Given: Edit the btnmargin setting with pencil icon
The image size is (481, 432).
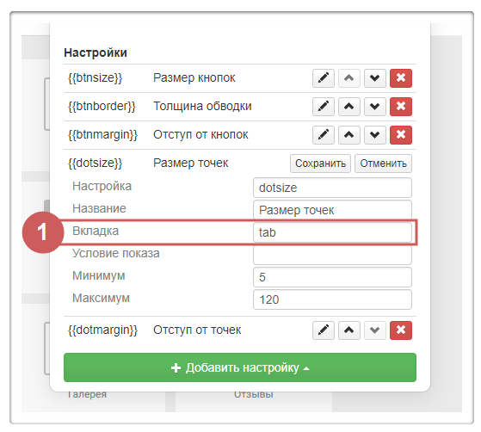Looking at the screenshot, I should click(x=324, y=135).
